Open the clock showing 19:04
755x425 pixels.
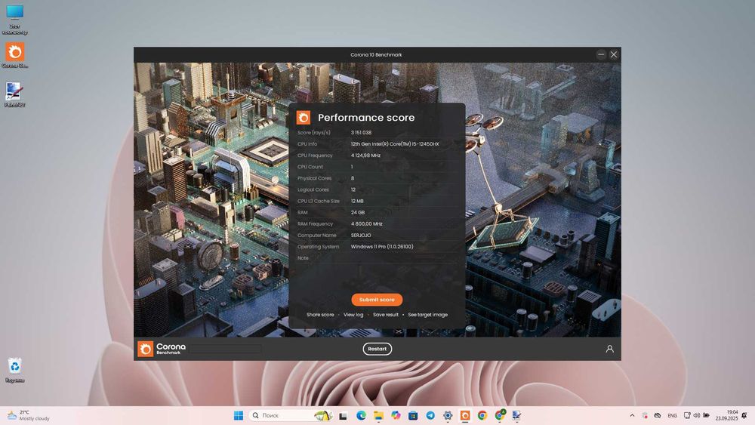726,415
